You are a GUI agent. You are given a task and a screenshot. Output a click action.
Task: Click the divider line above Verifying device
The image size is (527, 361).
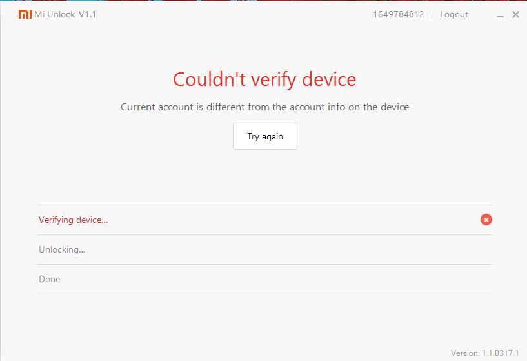[264, 205]
